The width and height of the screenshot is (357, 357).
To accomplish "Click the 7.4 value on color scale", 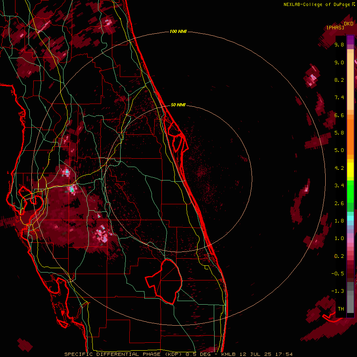I will [339, 98].
